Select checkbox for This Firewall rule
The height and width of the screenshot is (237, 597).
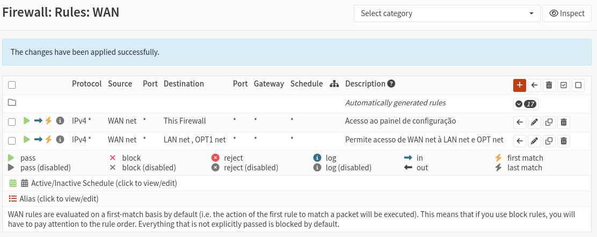pos(12,122)
